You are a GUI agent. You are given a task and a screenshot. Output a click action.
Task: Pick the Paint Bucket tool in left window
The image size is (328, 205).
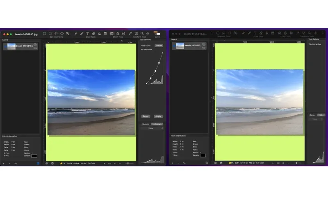pos(99,34)
